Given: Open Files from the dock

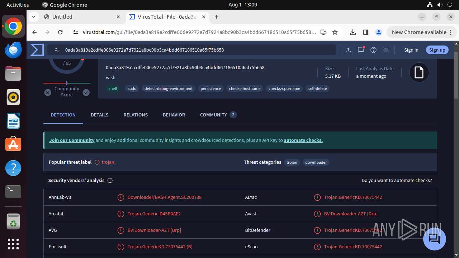Looking at the screenshot, I should point(13,73).
